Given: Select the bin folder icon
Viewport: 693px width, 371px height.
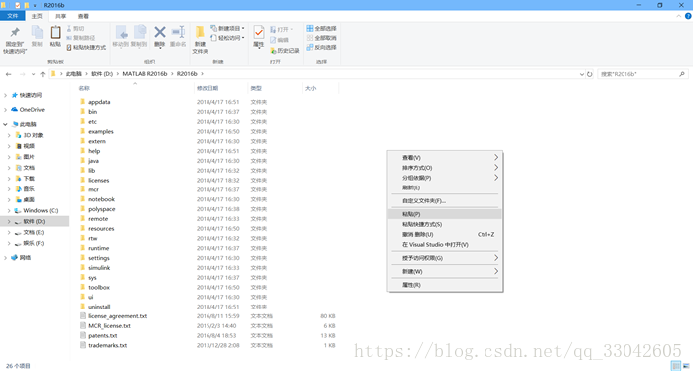Looking at the screenshot, I should 83,112.
